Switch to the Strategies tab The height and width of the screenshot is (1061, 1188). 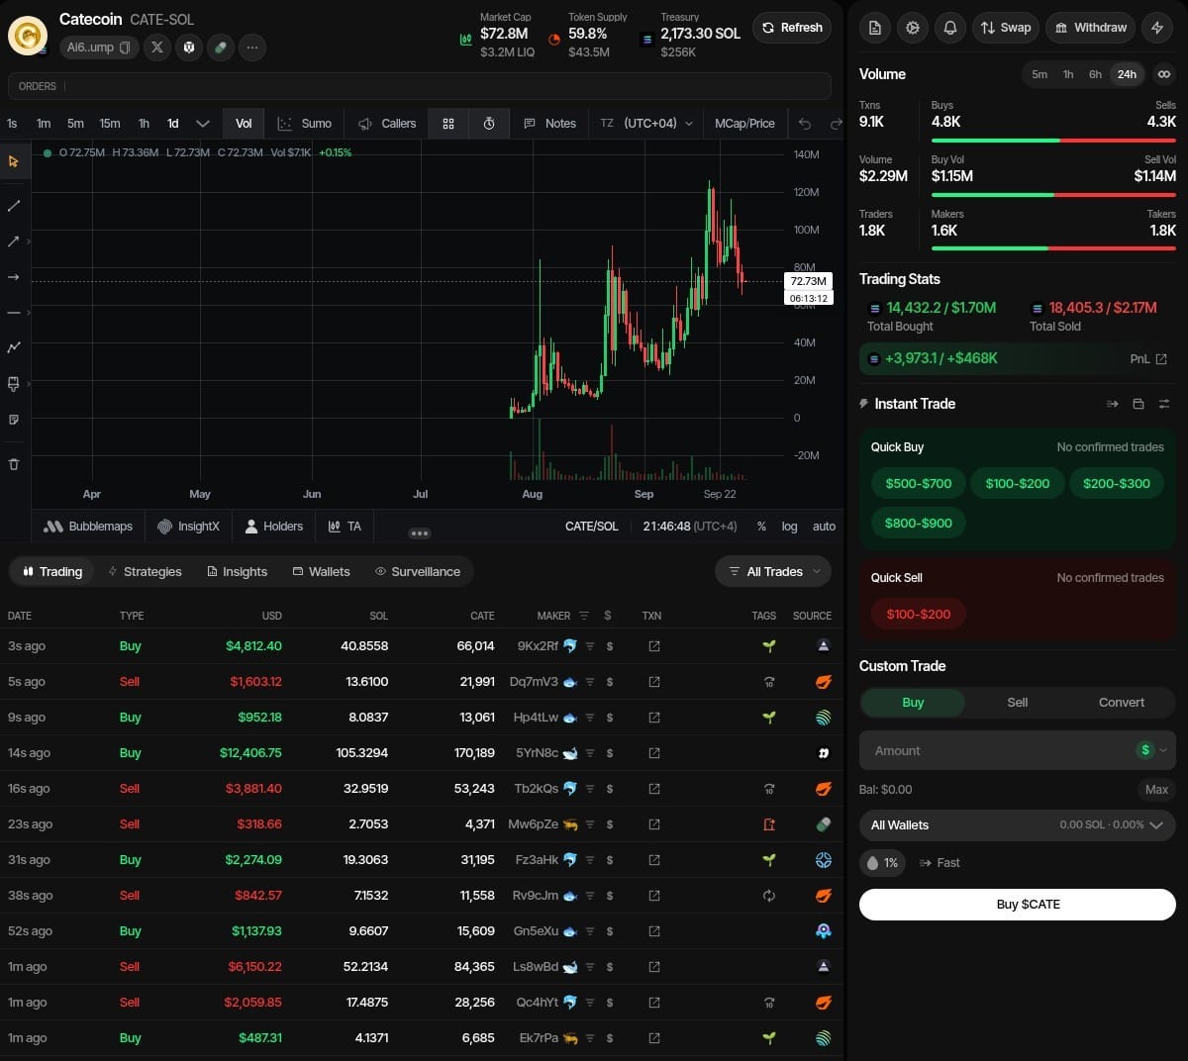coord(145,572)
